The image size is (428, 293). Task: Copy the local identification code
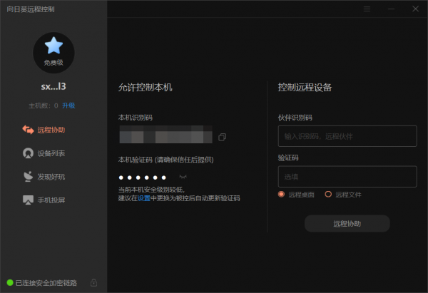pos(223,136)
